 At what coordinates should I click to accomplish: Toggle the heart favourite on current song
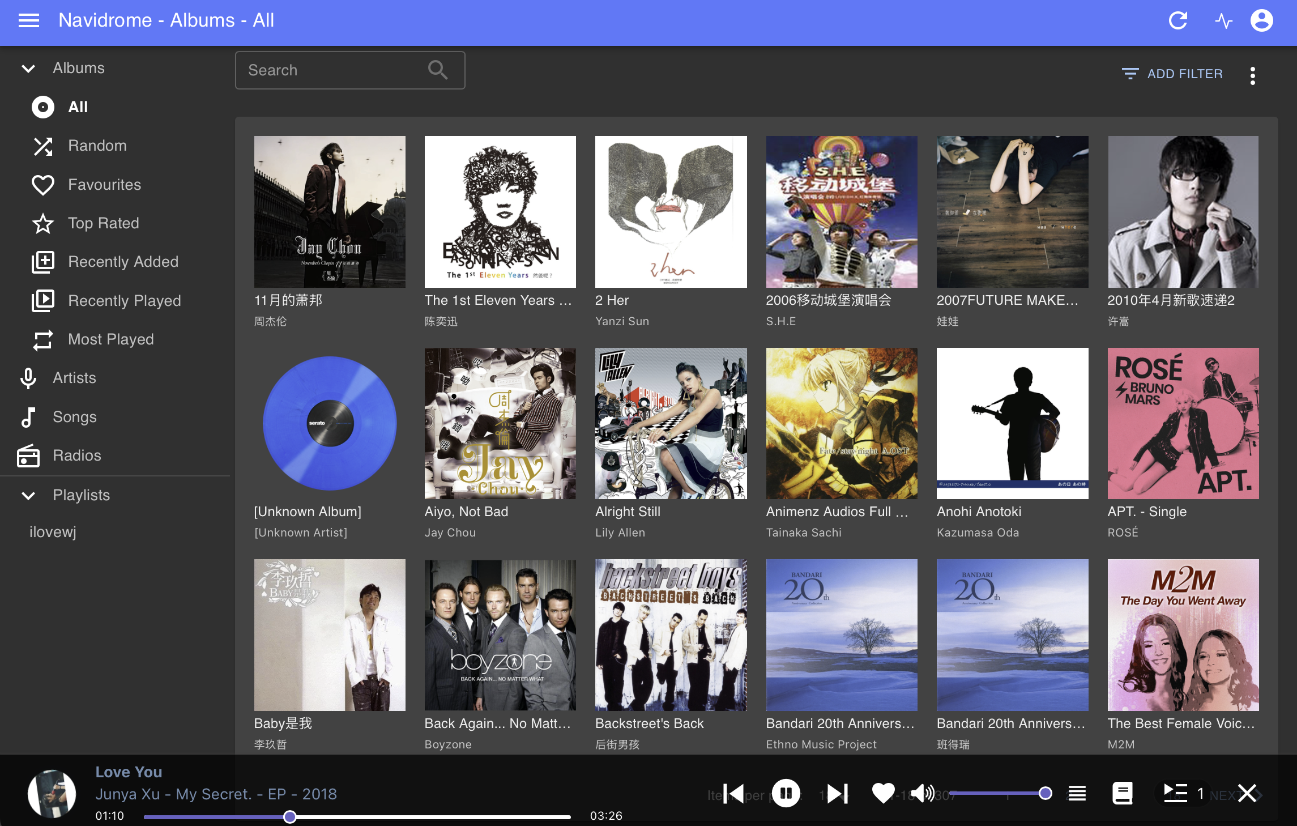[883, 793]
